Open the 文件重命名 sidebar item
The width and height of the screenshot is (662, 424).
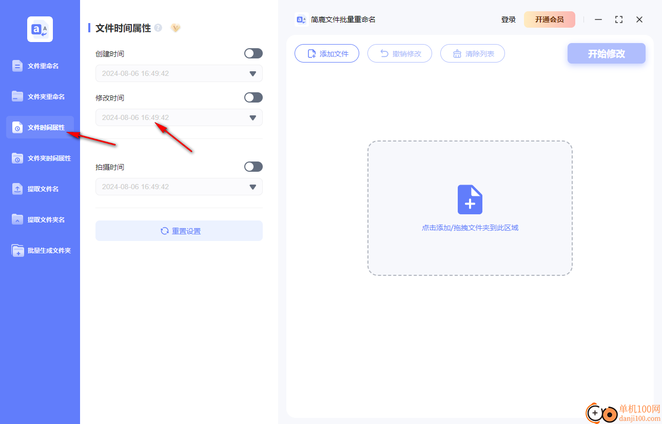tap(40, 66)
